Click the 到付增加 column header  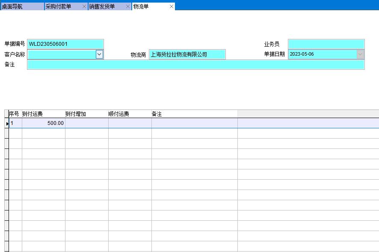pyautogui.click(x=86, y=114)
